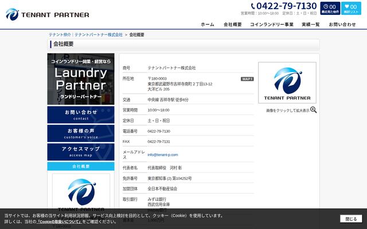Click the sidebar お問い合わせ contact button

click(81, 114)
